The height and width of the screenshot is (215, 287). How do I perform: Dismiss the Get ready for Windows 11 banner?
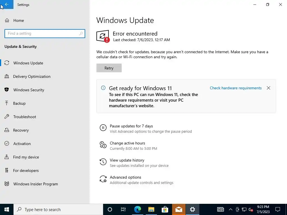[x=269, y=88]
